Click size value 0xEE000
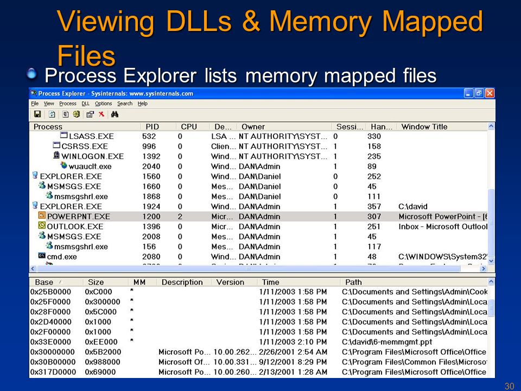Image resolution: width=521 pixels, height=391 pixels. (101, 342)
